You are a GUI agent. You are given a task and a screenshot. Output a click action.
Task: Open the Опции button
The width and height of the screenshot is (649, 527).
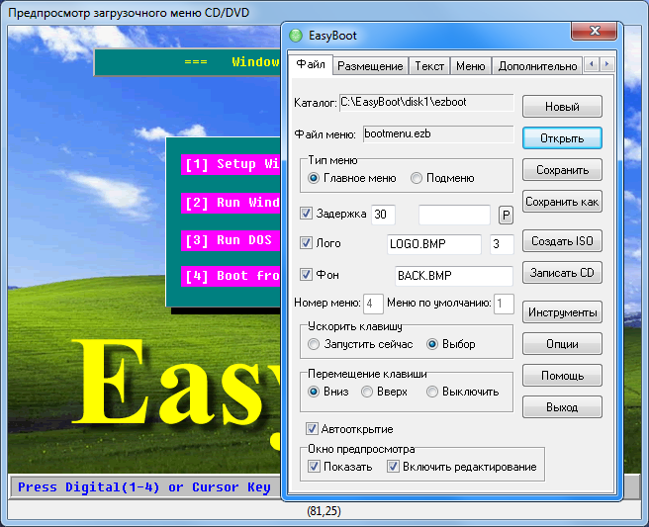[x=562, y=344]
